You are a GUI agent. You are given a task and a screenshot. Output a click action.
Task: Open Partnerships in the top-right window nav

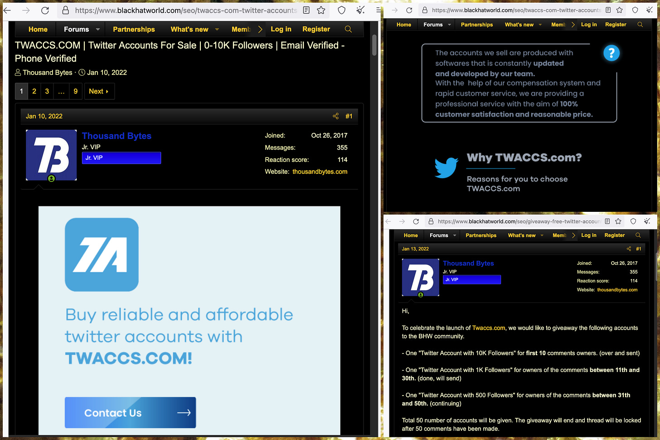coord(477,24)
